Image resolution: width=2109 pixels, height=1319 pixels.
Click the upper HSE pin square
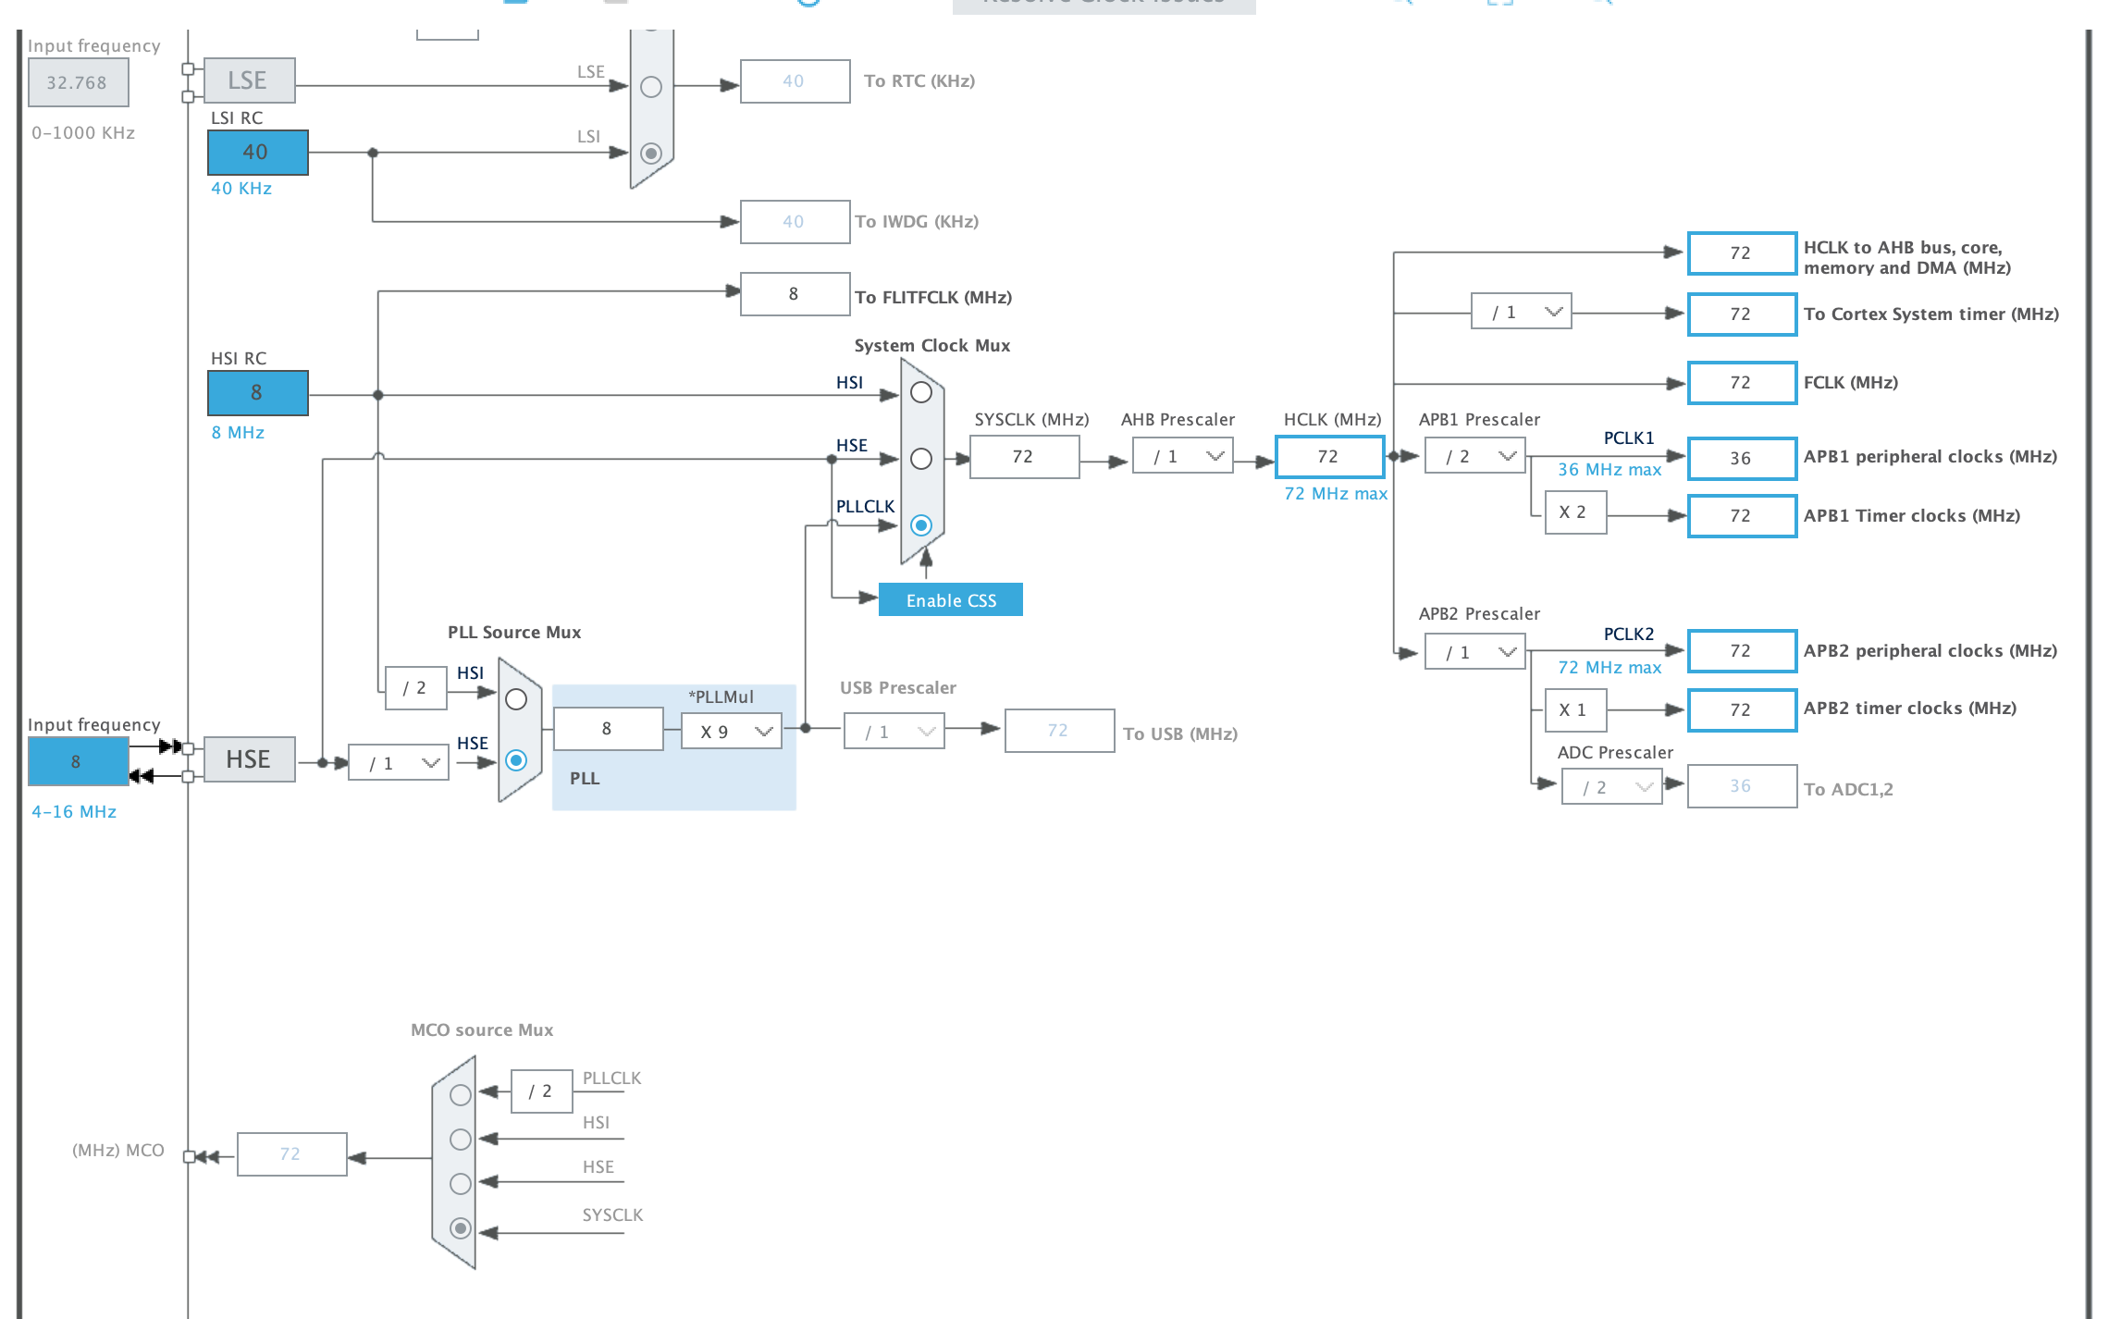coord(189,748)
